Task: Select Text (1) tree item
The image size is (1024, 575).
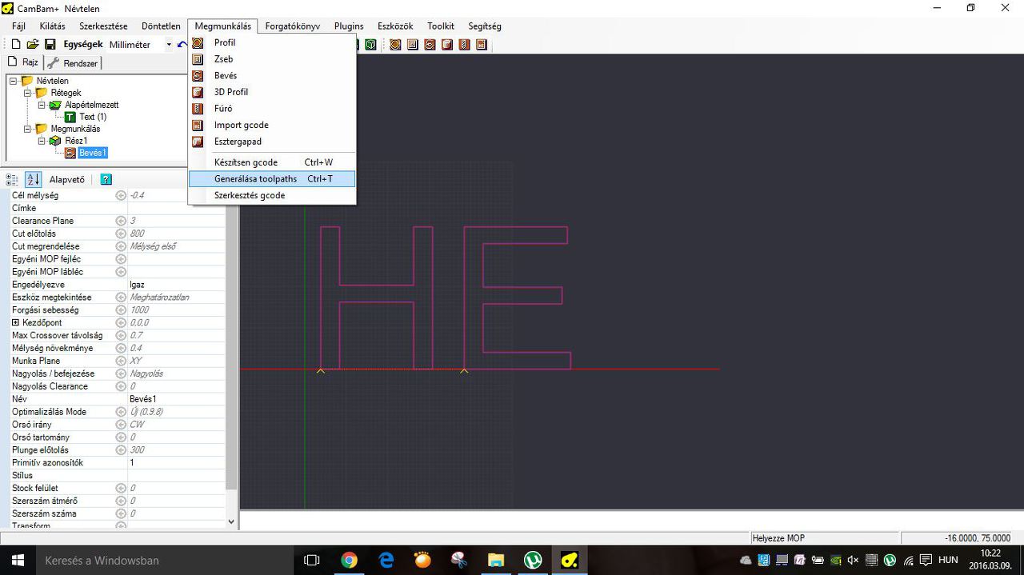Action: [93, 117]
